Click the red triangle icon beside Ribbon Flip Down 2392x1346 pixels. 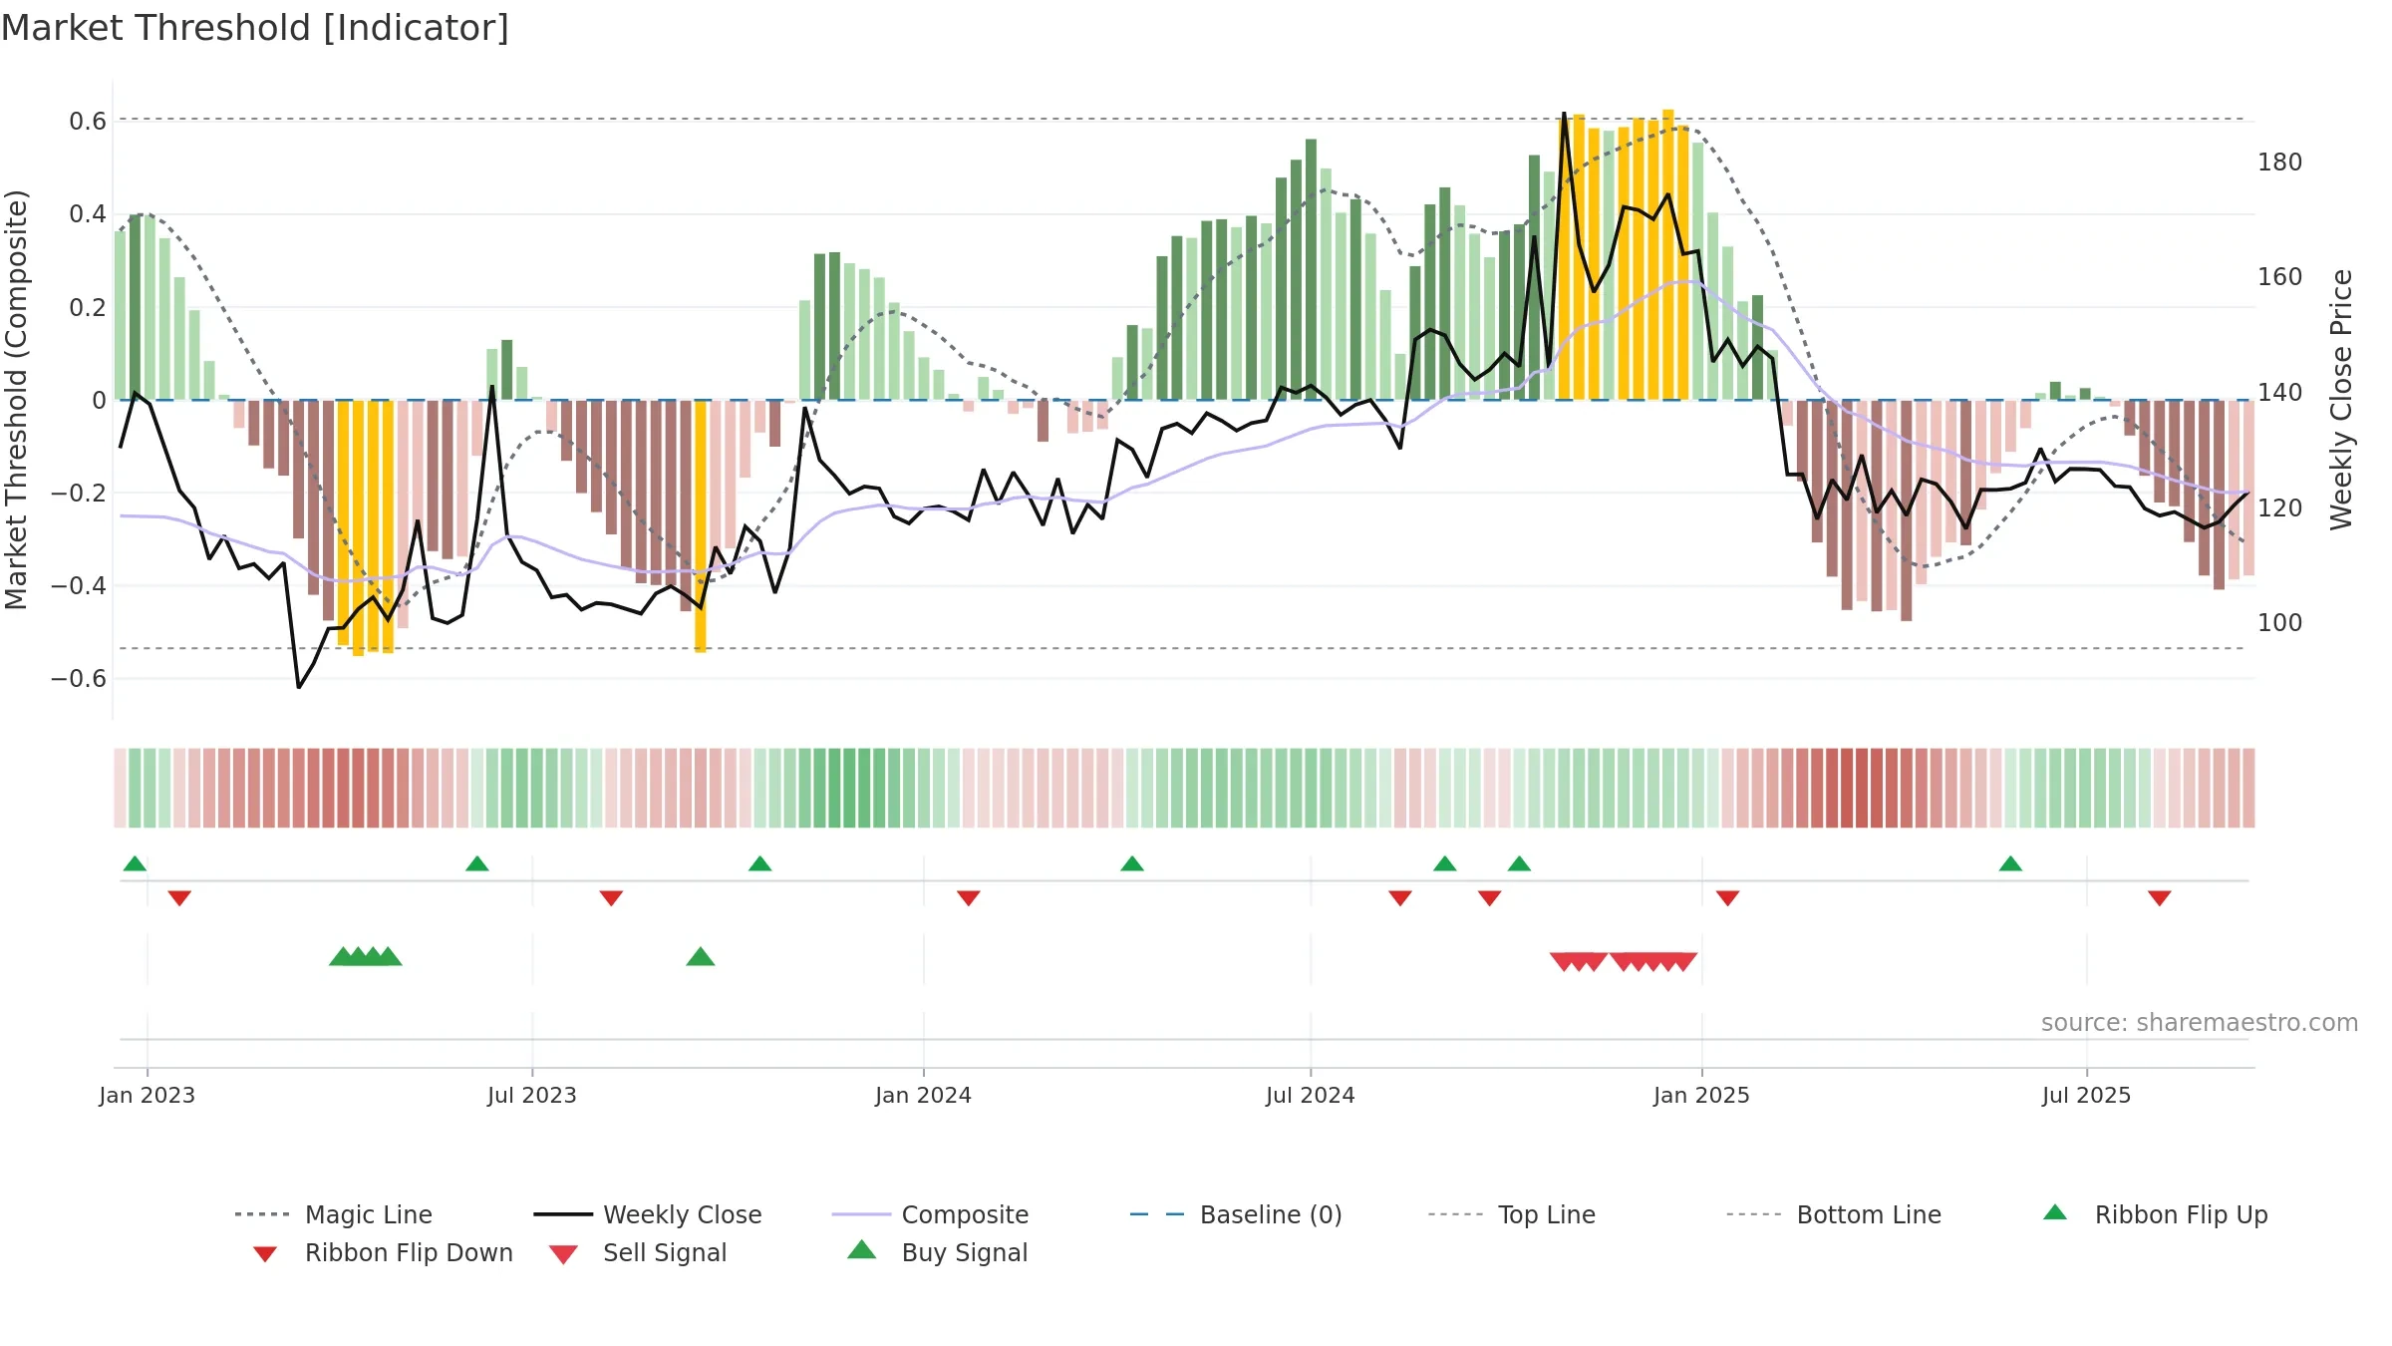[x=265, y=1254]
